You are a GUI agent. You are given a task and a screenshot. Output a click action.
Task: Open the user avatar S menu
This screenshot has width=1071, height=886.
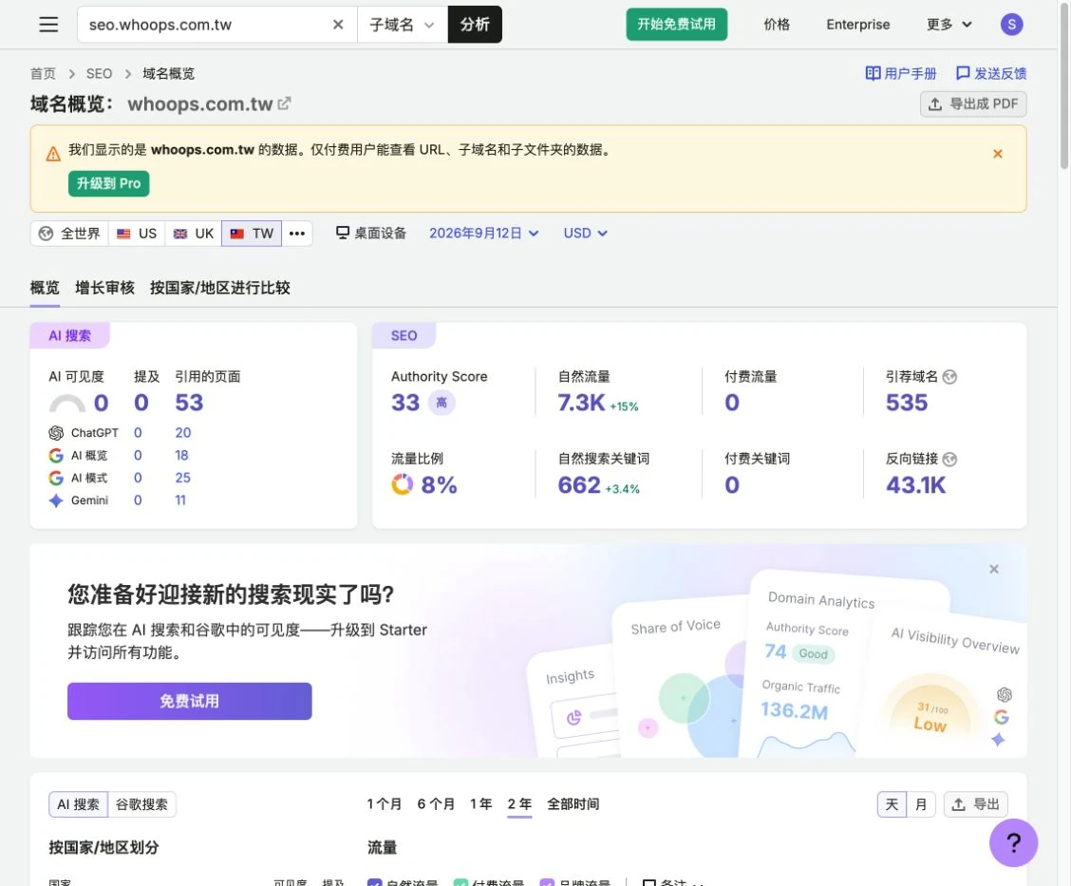point(1011,25)
